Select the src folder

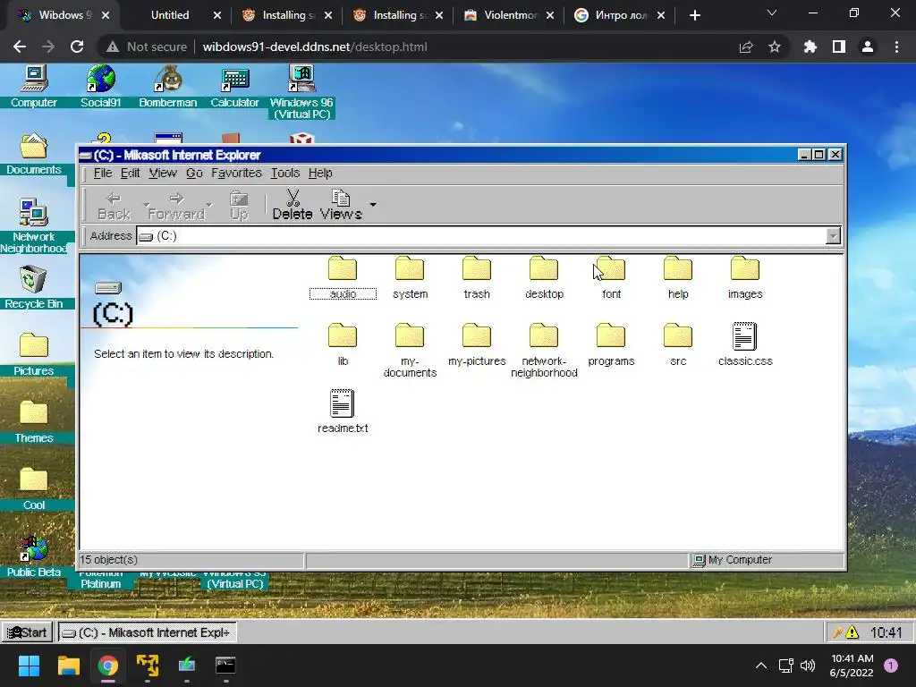(678, 344)
